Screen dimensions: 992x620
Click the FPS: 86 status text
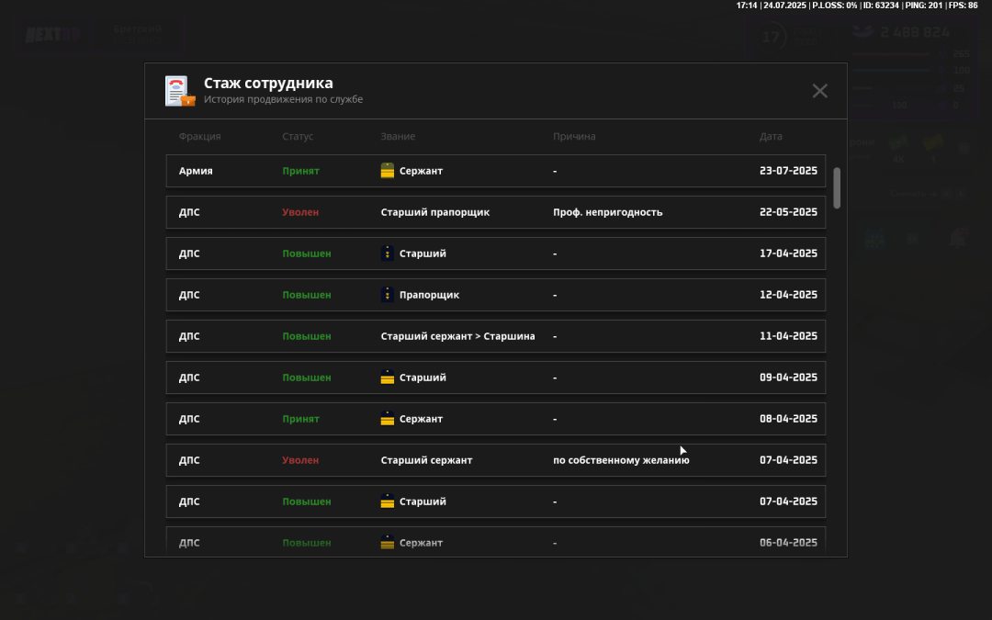coord(963,6)
